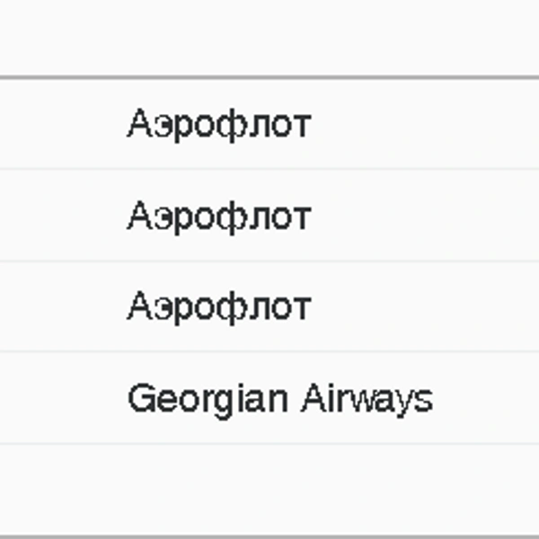Click the middle Аэрофлот label

click(x=219, y=217)
